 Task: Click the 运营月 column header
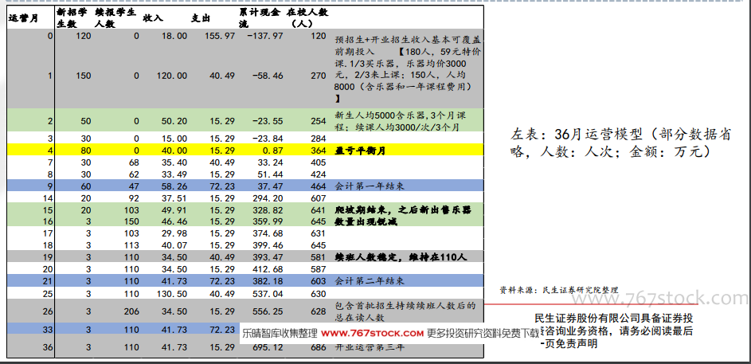[x=25, y=18]
